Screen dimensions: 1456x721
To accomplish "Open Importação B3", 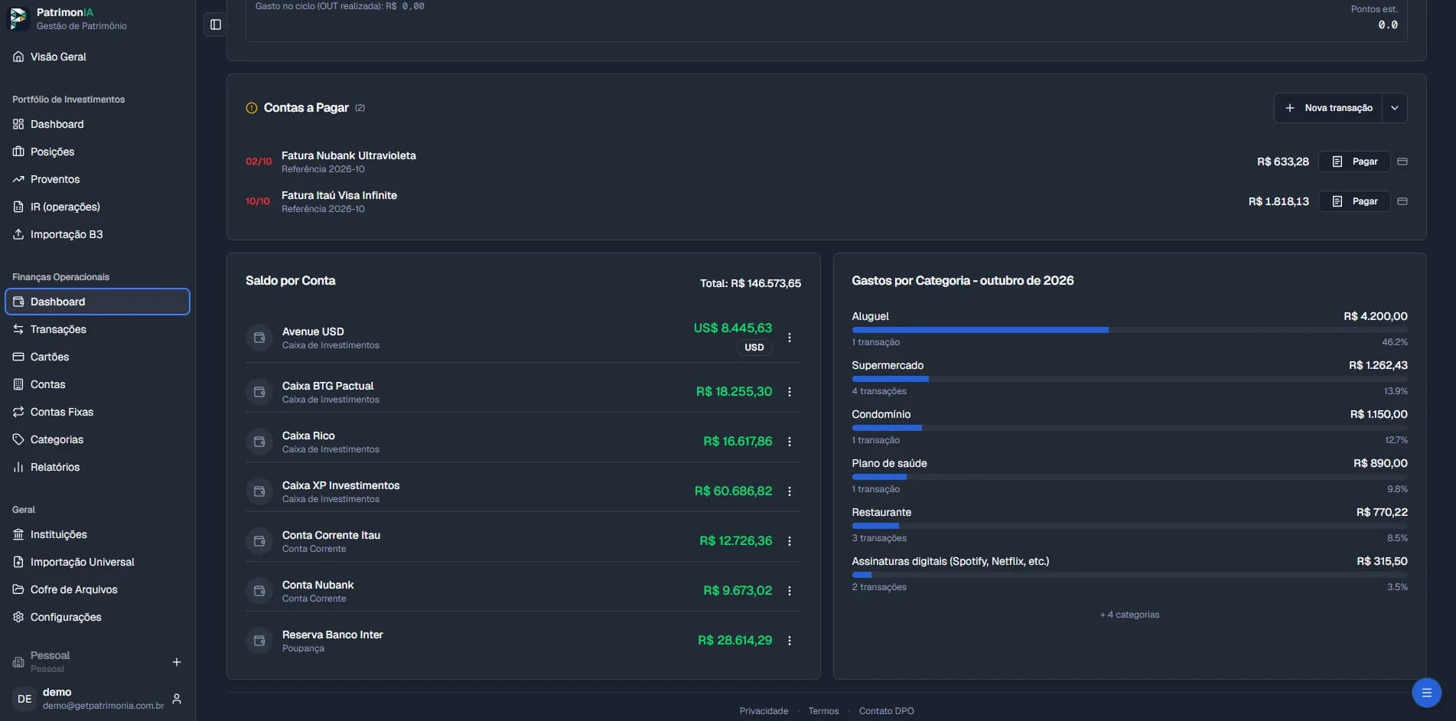I will coord(97,234).
